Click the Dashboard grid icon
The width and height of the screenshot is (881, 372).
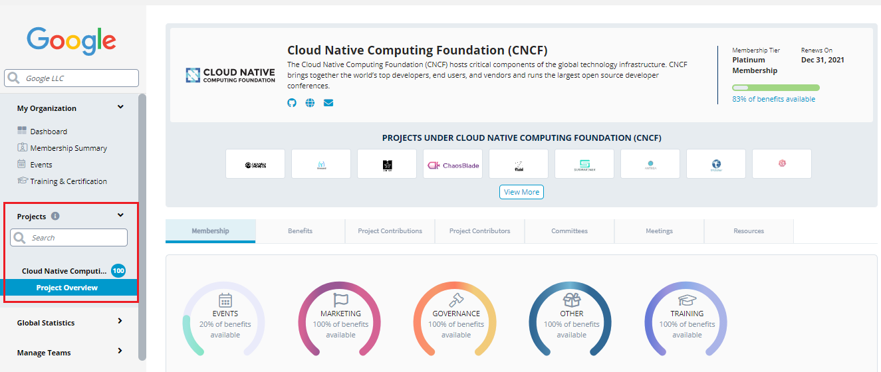click(x=22, y=131)
